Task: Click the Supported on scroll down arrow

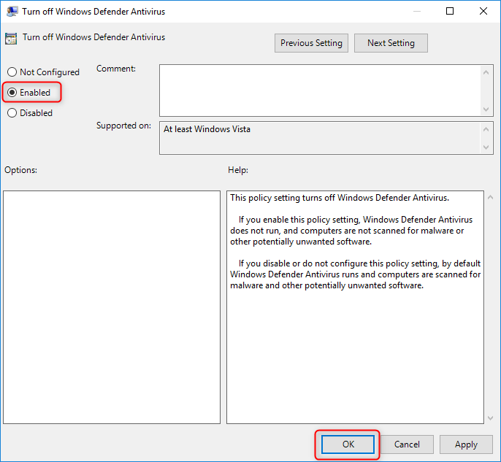Action: pos(487,147)
